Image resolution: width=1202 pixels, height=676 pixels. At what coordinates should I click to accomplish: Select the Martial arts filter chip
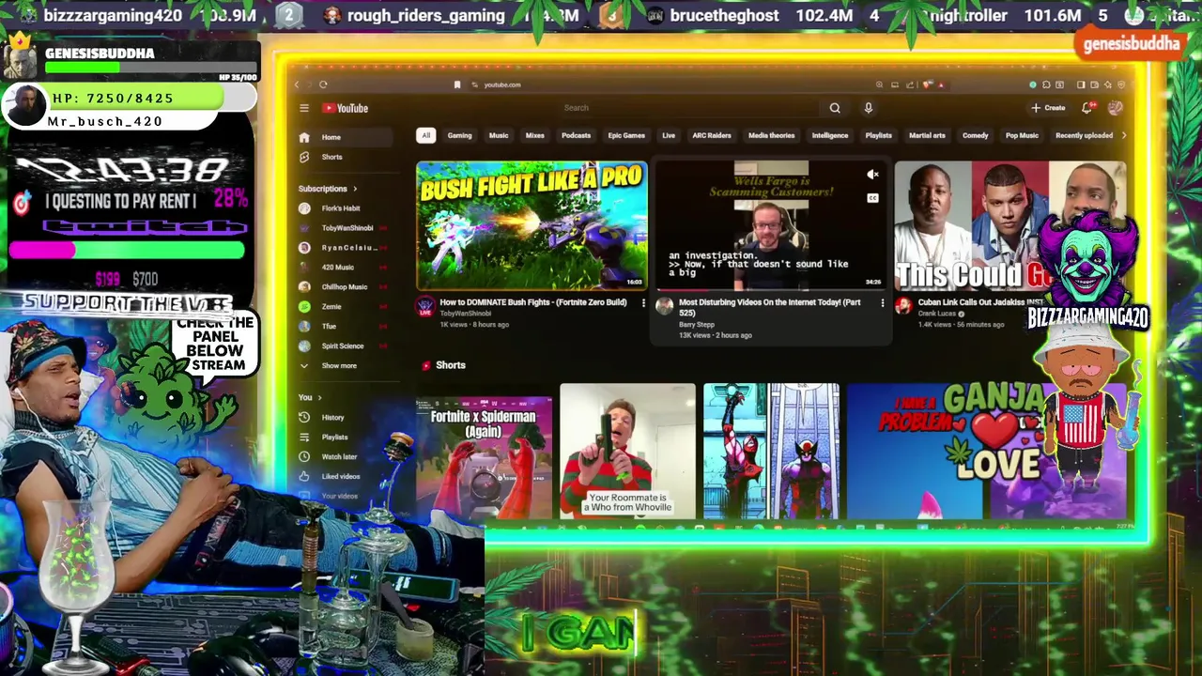[927, 135]
